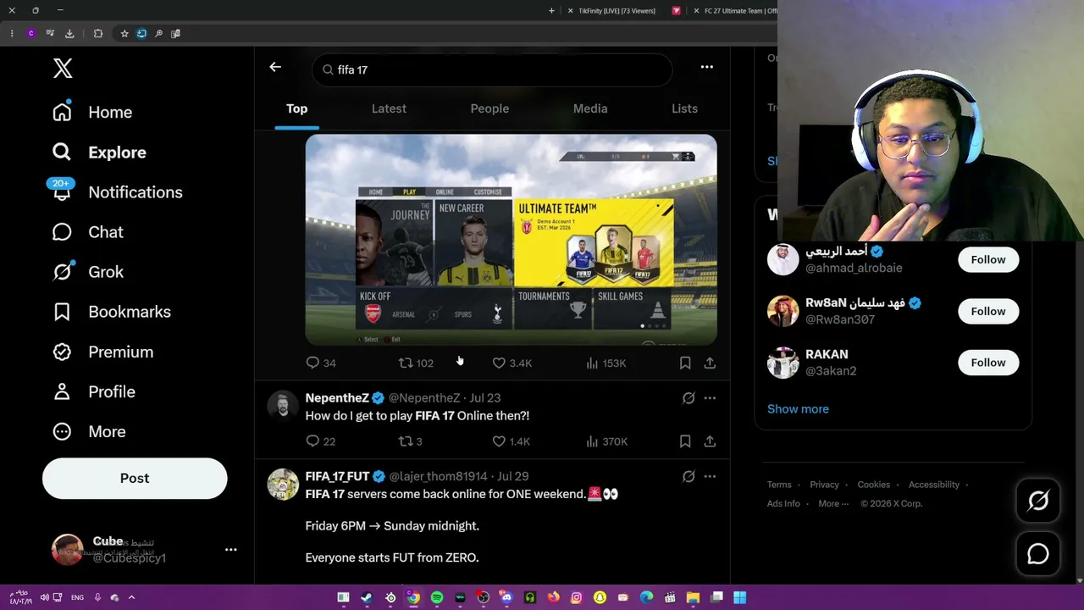The height and width of the screenshot is (610, 1084).
Task: Bookmark this page with the star icon
Action: pos(124,34)
